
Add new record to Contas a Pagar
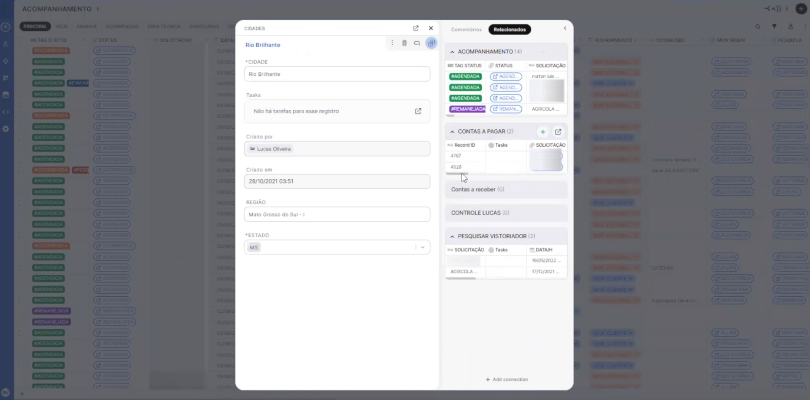tap(542, 132)
